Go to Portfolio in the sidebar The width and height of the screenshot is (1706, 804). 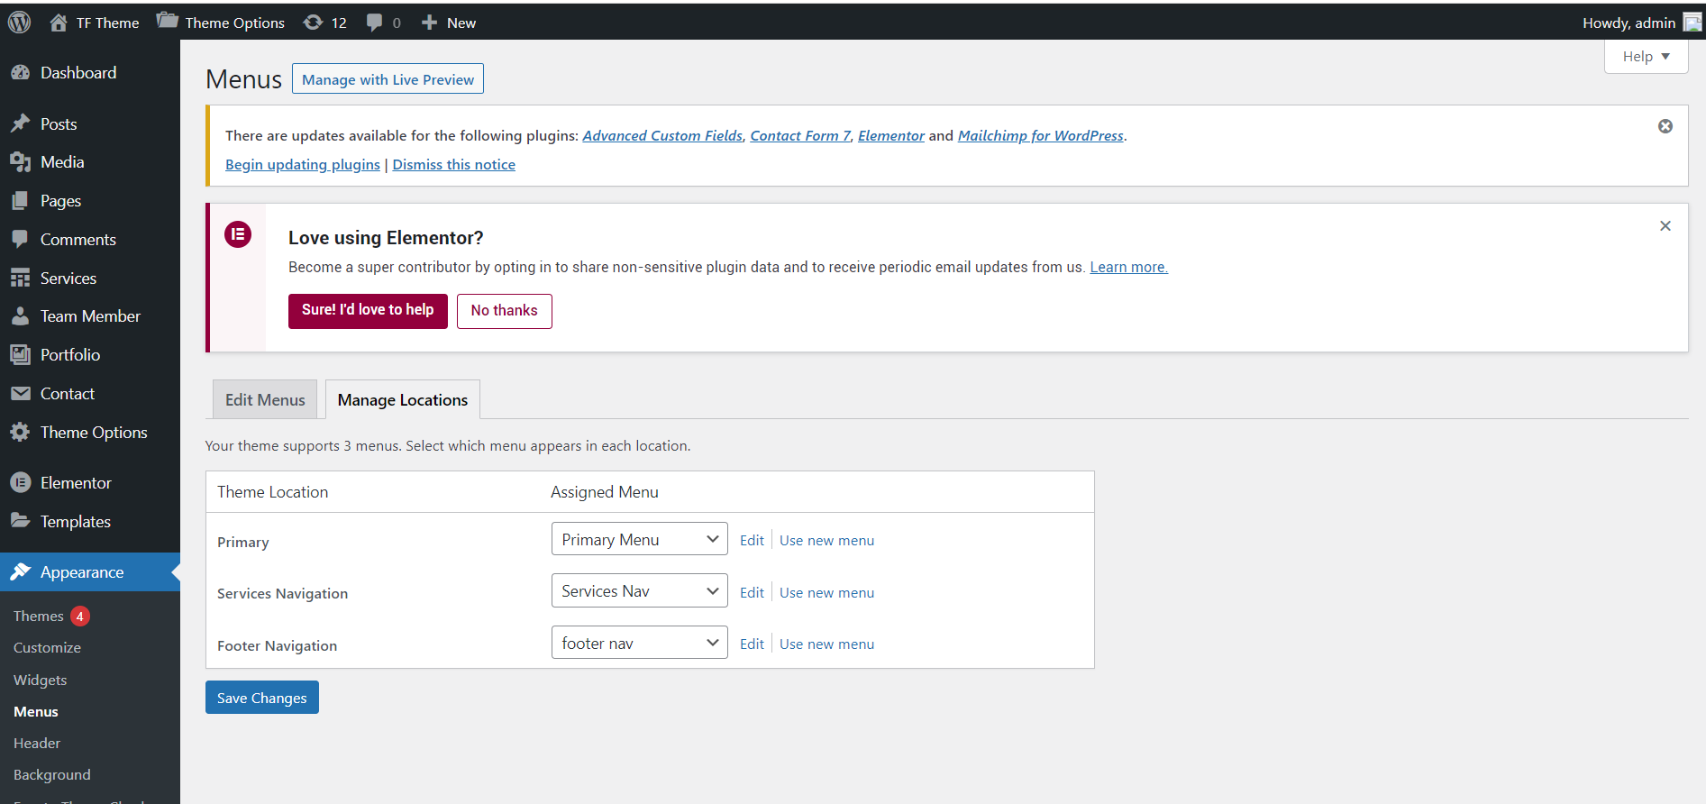(x=69, y=355)
